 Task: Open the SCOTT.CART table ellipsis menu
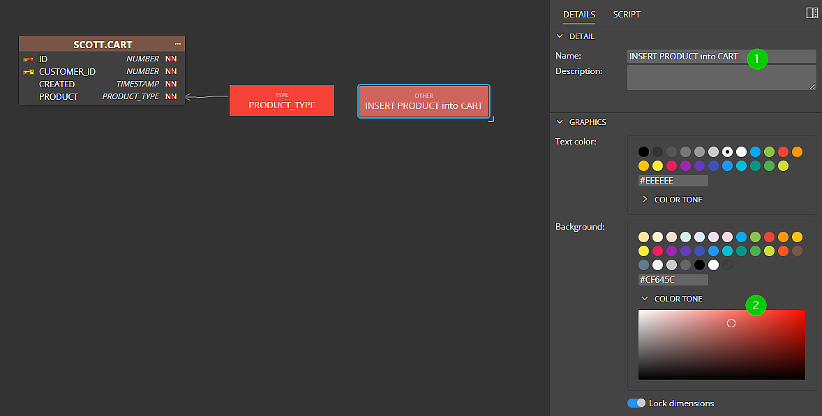(x=177, y=44)
